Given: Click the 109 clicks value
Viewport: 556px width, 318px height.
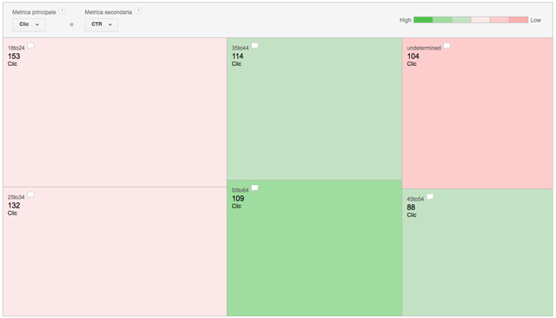Looking at the screenshot, I should pyautogui.click(x=238, y=198).
